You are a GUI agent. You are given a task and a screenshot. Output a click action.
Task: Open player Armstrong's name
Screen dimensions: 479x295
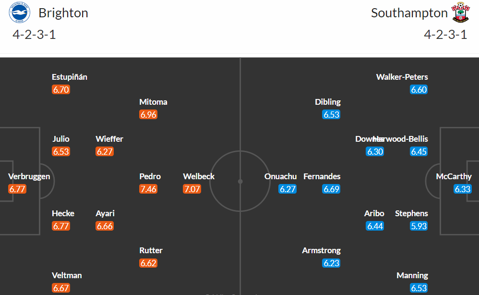click(321, 250)
